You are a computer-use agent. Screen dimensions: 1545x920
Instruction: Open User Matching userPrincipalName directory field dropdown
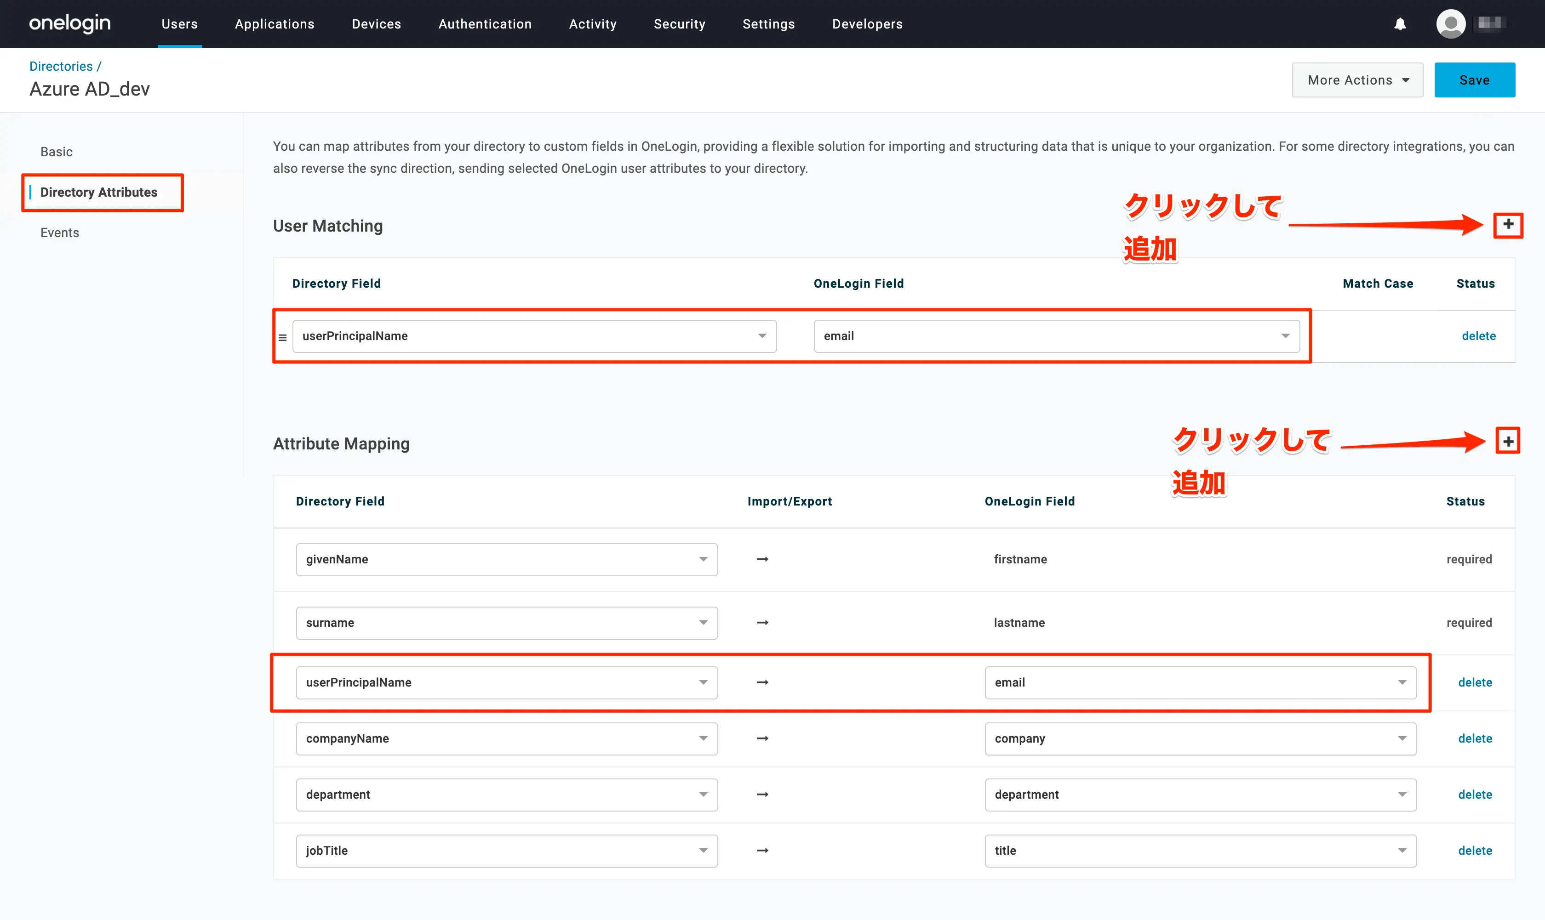(534, 336)
